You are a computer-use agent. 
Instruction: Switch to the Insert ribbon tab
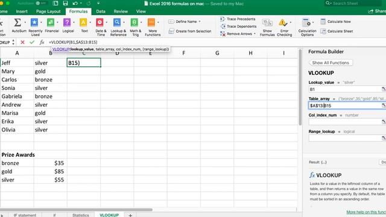click(22, 11)
